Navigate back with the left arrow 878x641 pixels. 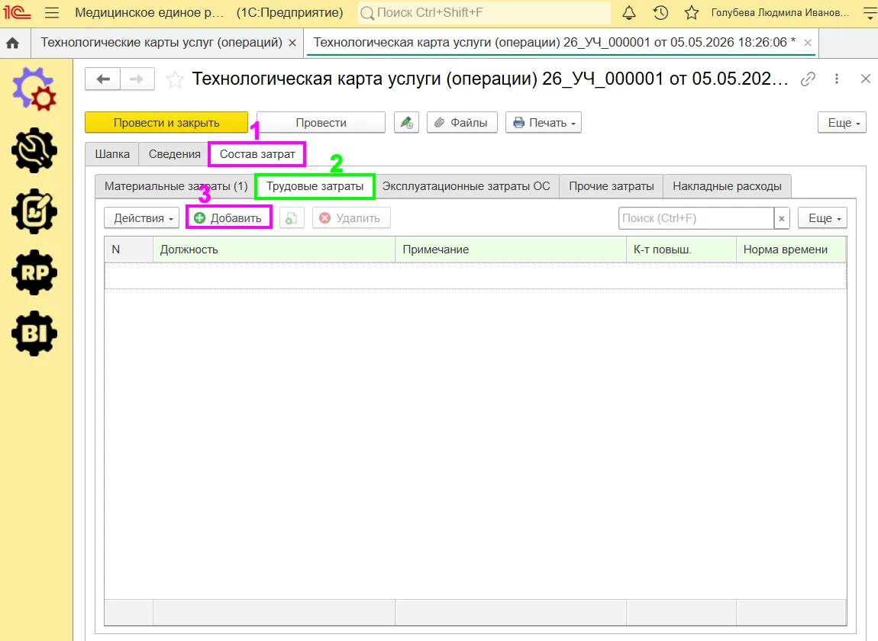point(102,79)
